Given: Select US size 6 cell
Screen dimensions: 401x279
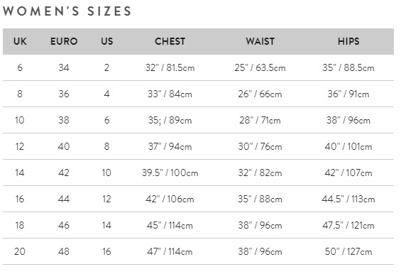Looking at the screenshot, I should (107, 120).
